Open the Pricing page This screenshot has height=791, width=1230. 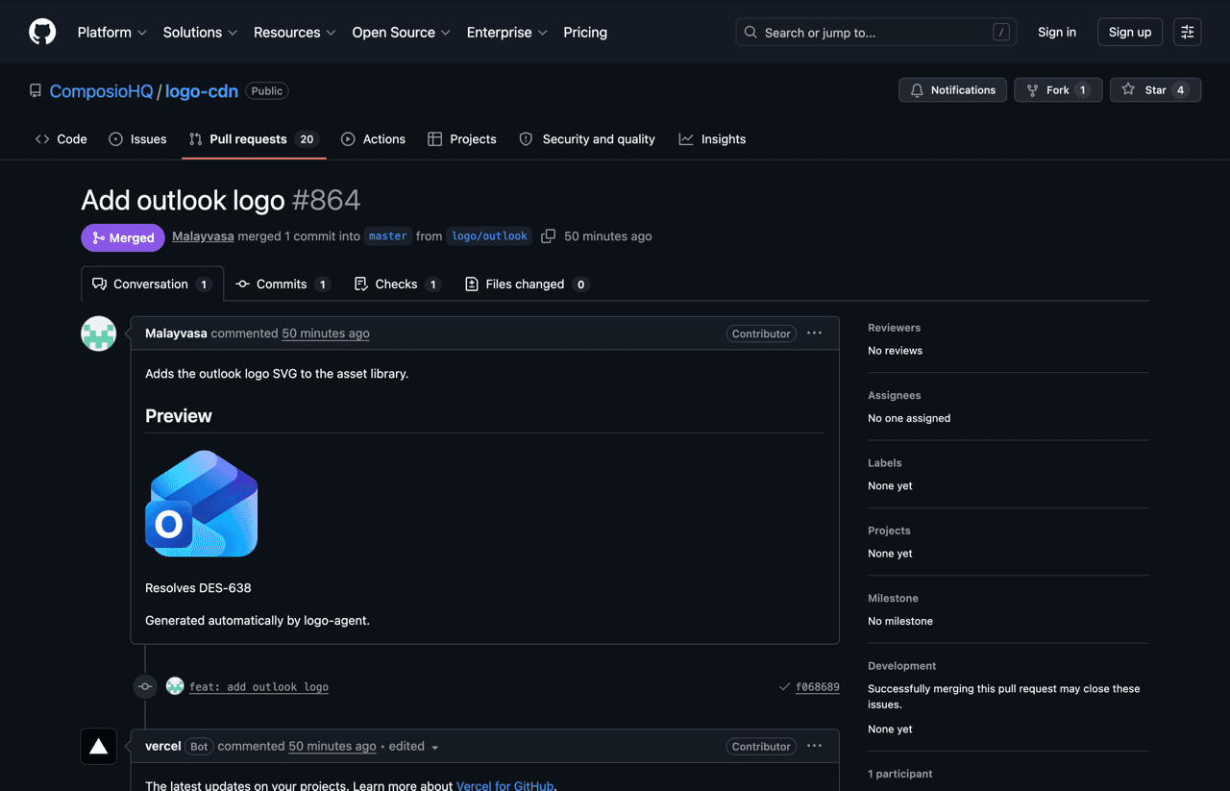tap(585, 32)
